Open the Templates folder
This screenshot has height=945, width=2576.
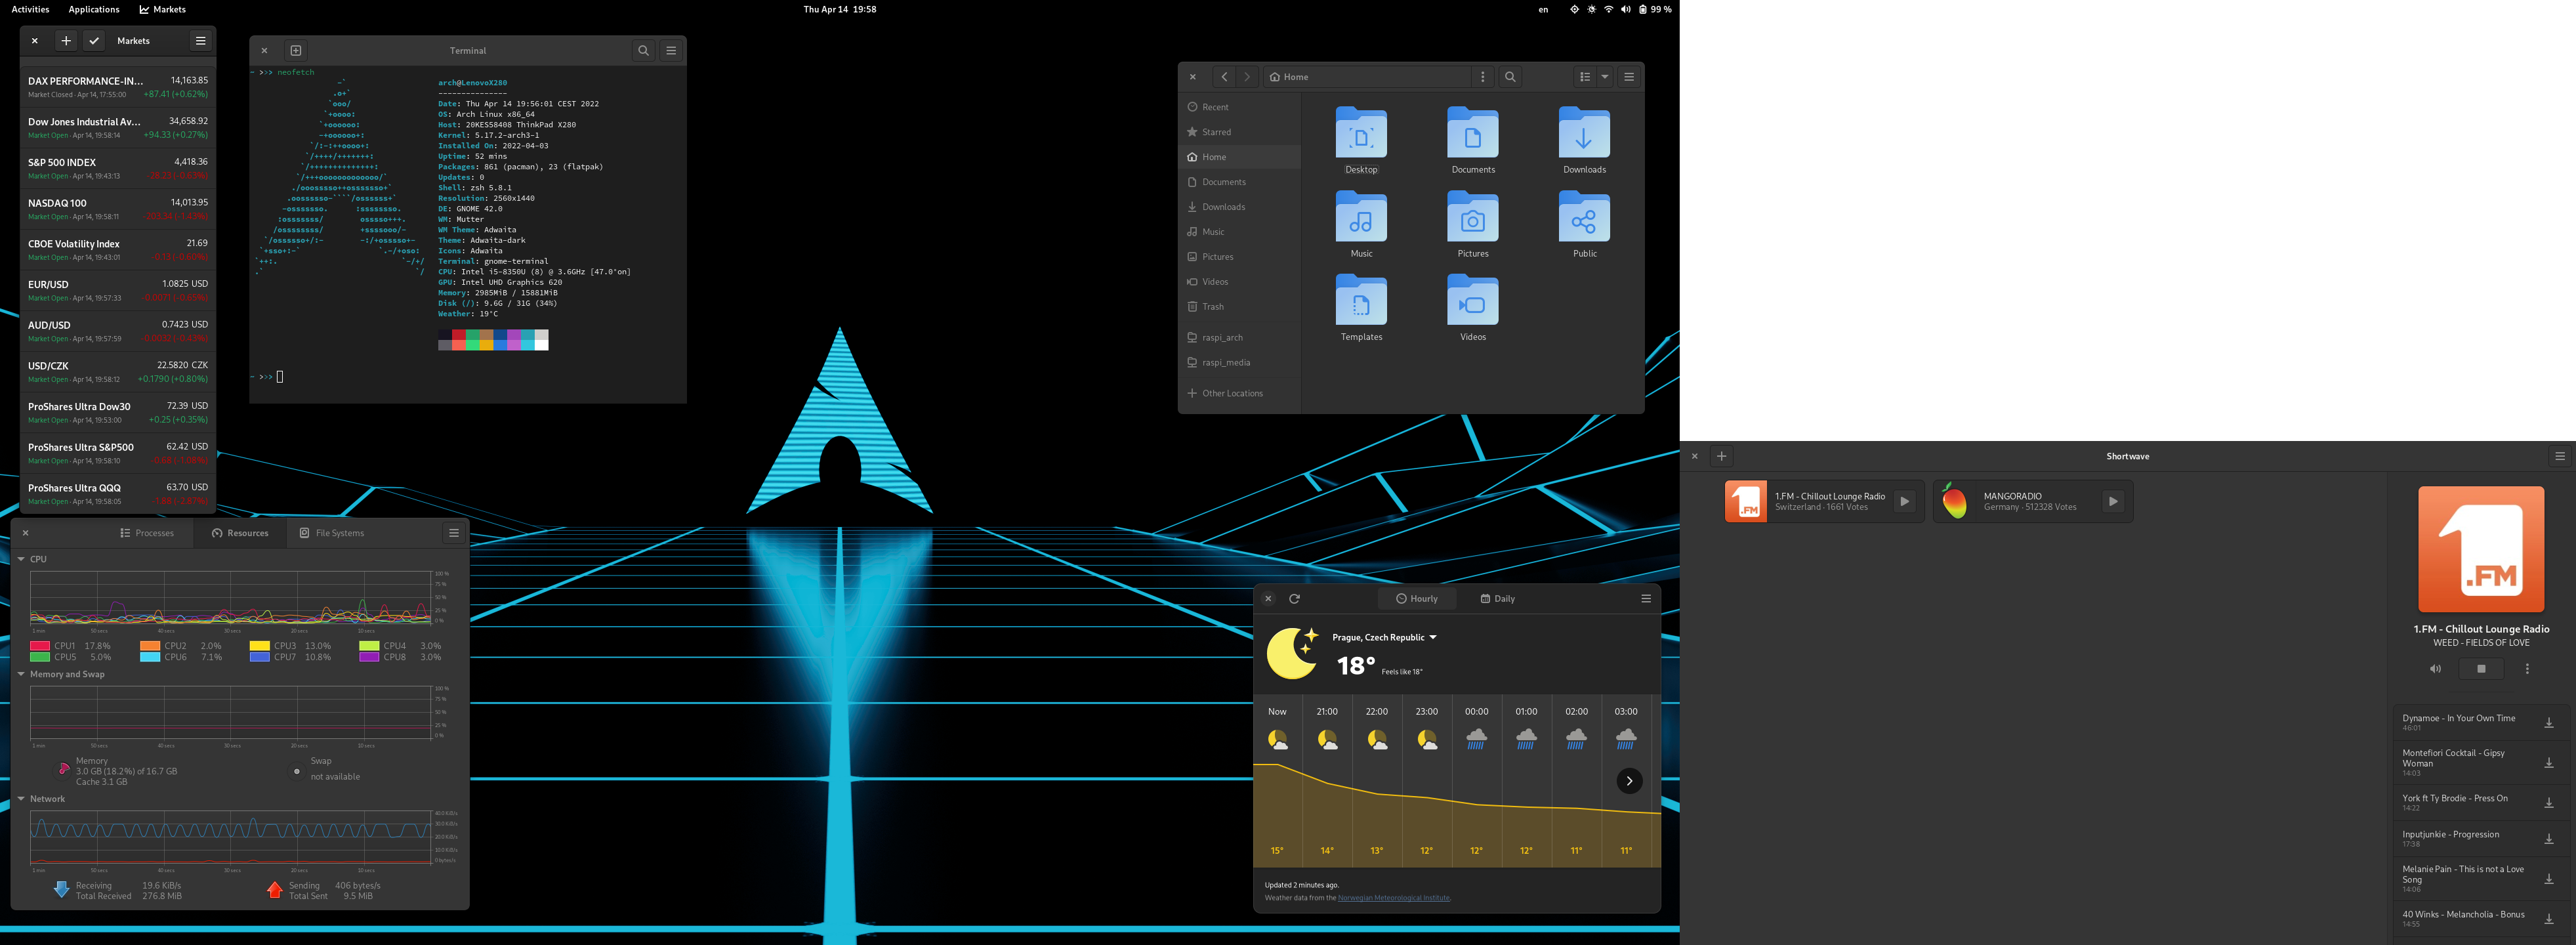(1361, 308)
